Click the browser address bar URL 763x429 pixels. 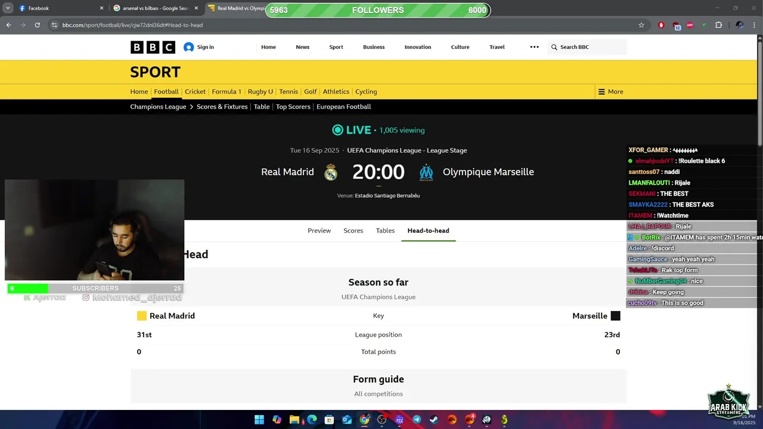(x=132, y=25)
